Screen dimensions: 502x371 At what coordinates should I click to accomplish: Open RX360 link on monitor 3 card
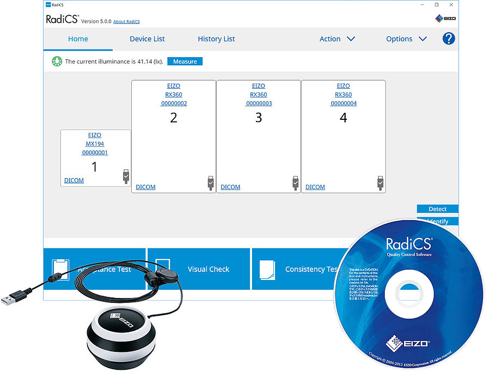[259, 94]
